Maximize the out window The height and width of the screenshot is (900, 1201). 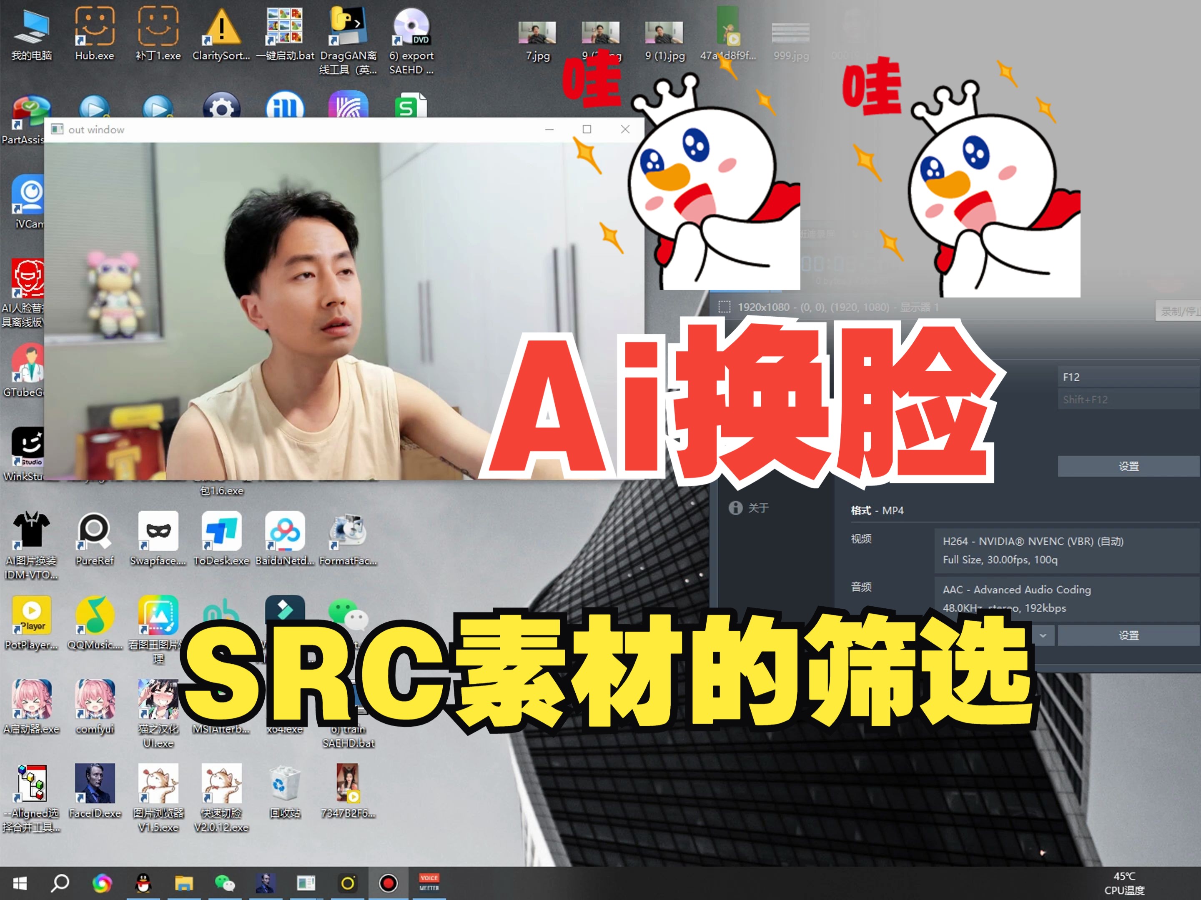click(x=587, y=129)
